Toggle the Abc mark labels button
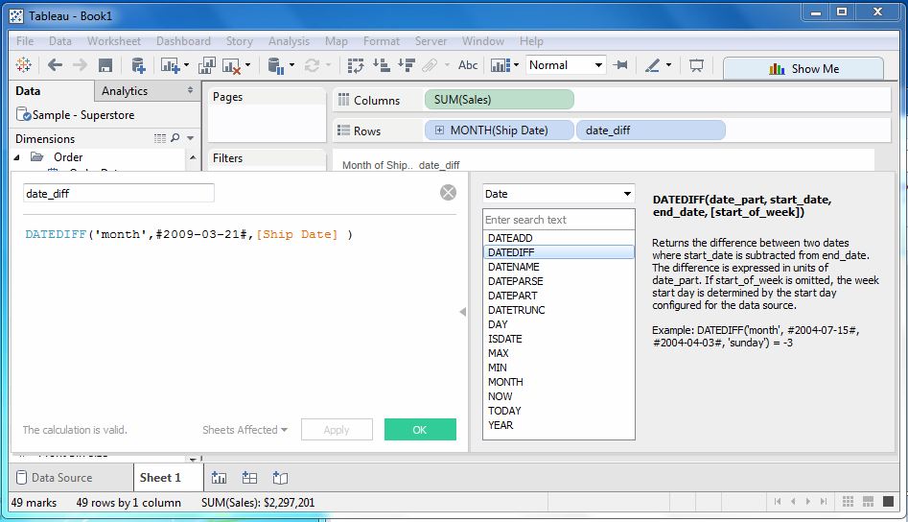 tap(468, 65)
